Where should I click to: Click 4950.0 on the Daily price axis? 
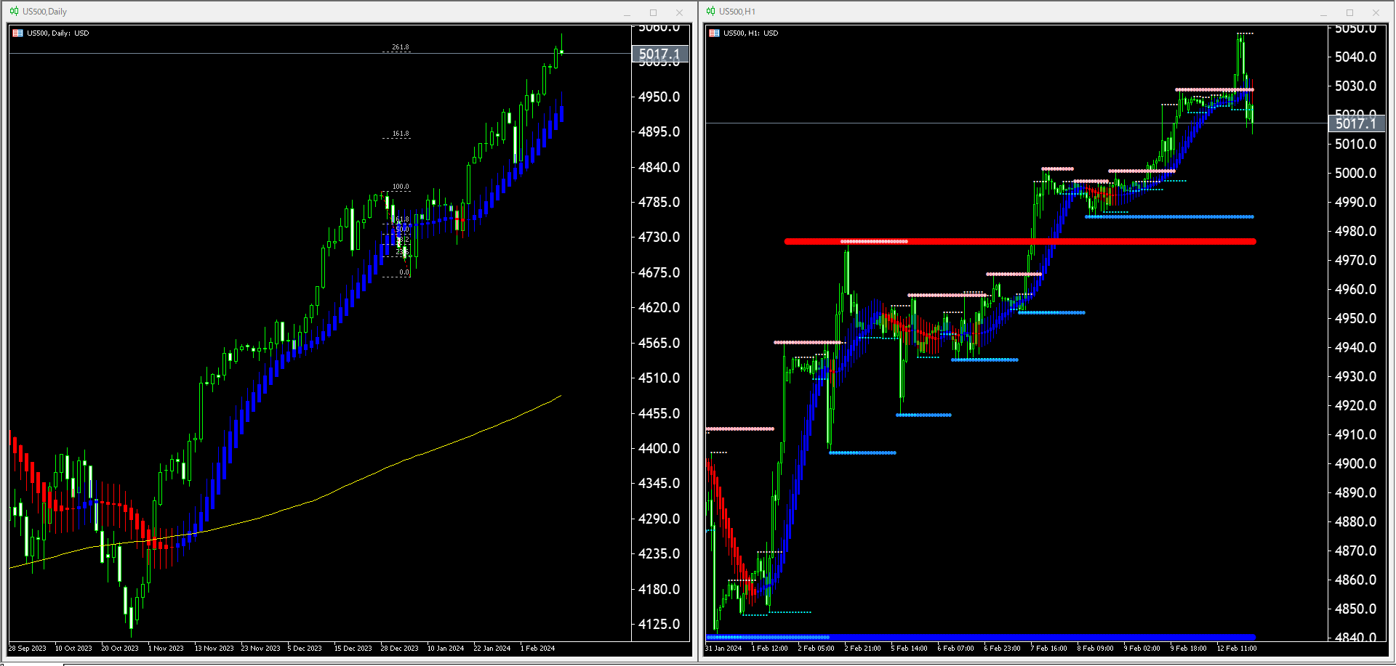coord(659,97)
